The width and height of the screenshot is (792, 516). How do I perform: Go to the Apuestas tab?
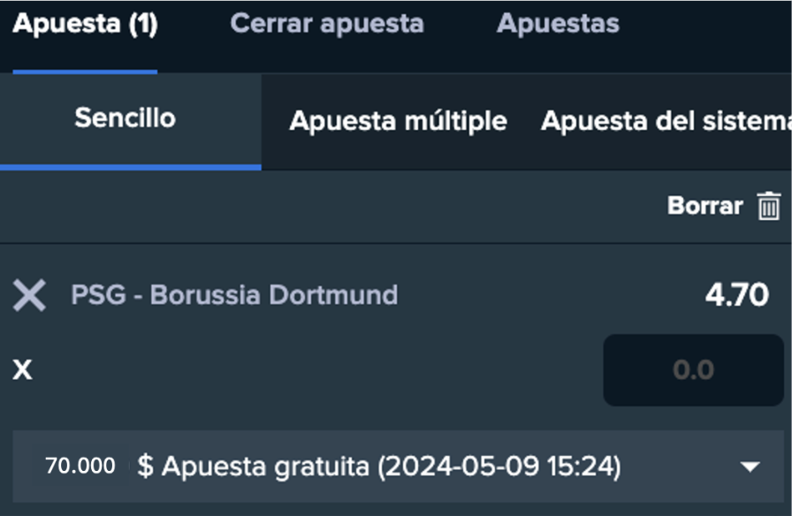click(558, 24)
